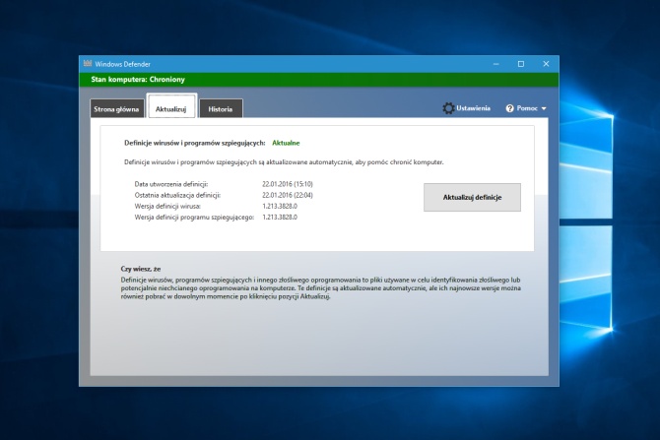Click the Pomoc question mark icon
The height and width of the screenshot is (440, 660).
click(510, 108)
